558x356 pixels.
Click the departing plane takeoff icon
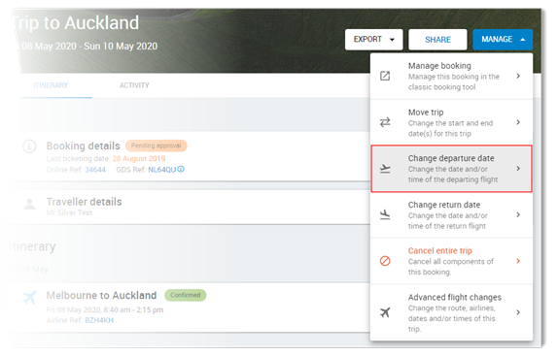[385, 169]
